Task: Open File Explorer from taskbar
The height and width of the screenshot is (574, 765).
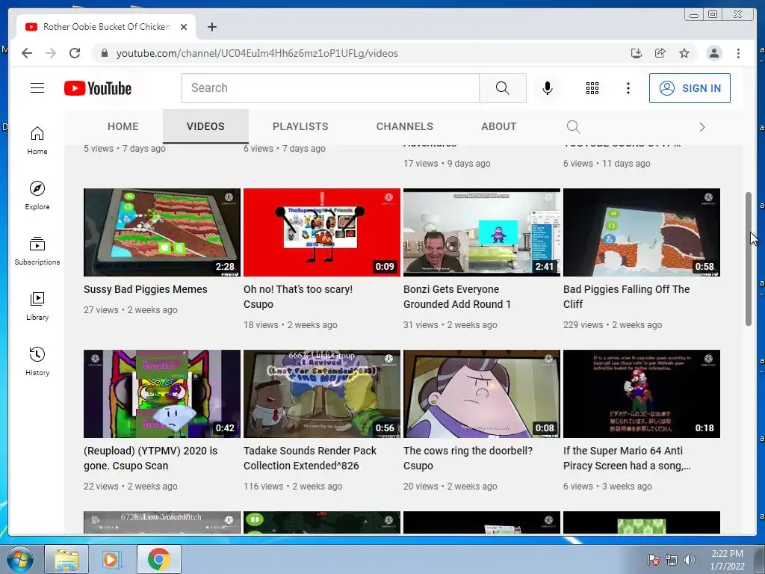Action: point(66,559)
